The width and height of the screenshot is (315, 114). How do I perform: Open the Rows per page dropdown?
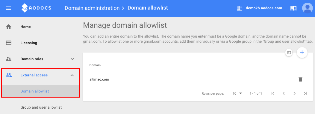pyautogui.click(x=237, y=93)
